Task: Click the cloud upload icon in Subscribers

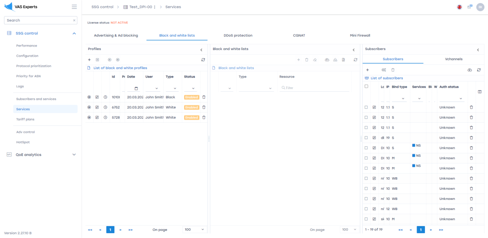Action: click(x=470, y=70)
